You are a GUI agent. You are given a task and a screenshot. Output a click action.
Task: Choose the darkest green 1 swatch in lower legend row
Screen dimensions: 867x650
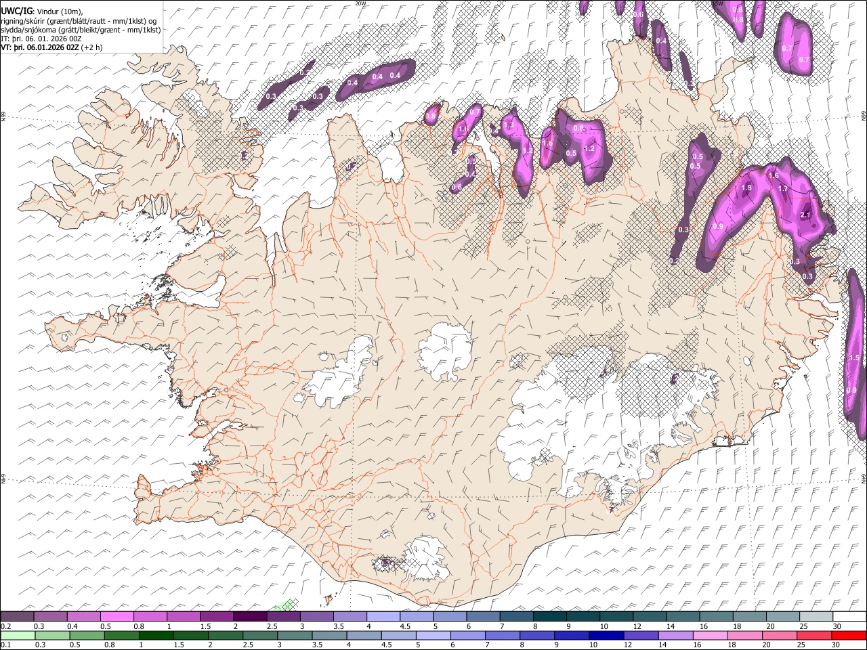click(x=156, y=635)
